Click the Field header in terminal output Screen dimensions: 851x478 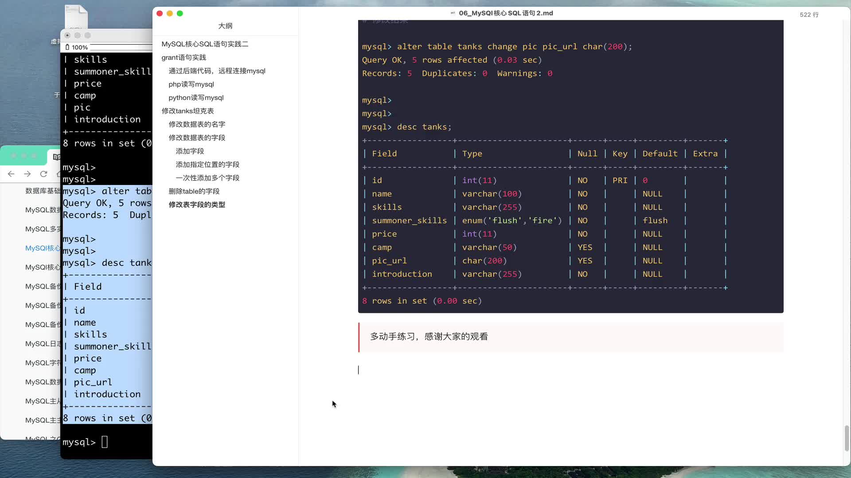point(87,286)
